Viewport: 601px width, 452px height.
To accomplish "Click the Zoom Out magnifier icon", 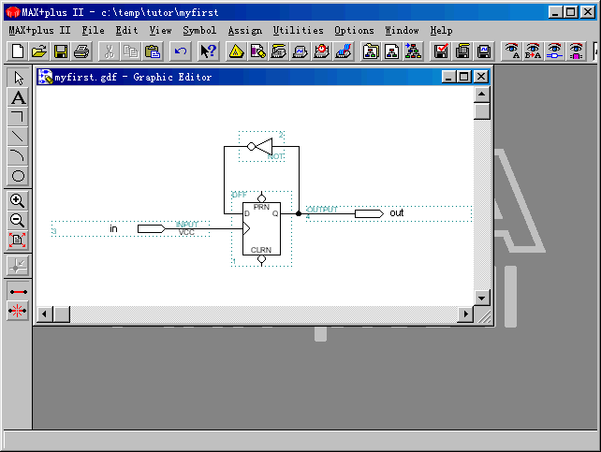I will [x=18, y=221].
